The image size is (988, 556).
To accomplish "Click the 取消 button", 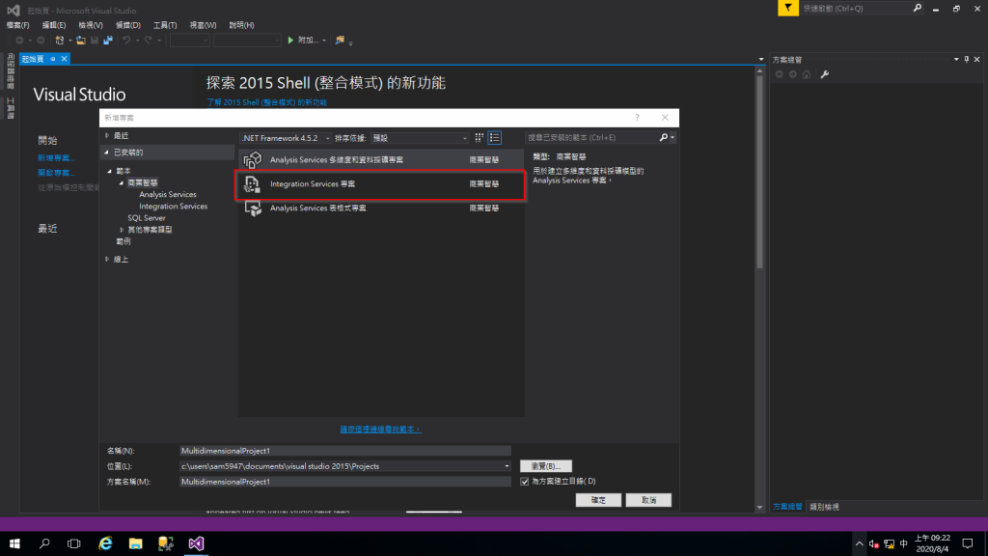I will pos(648,500).
